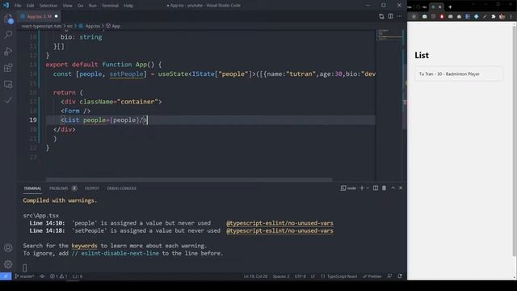Open the checkmark Testing view icon
This screenshot has width=517, height=291.
pos(8,100)
